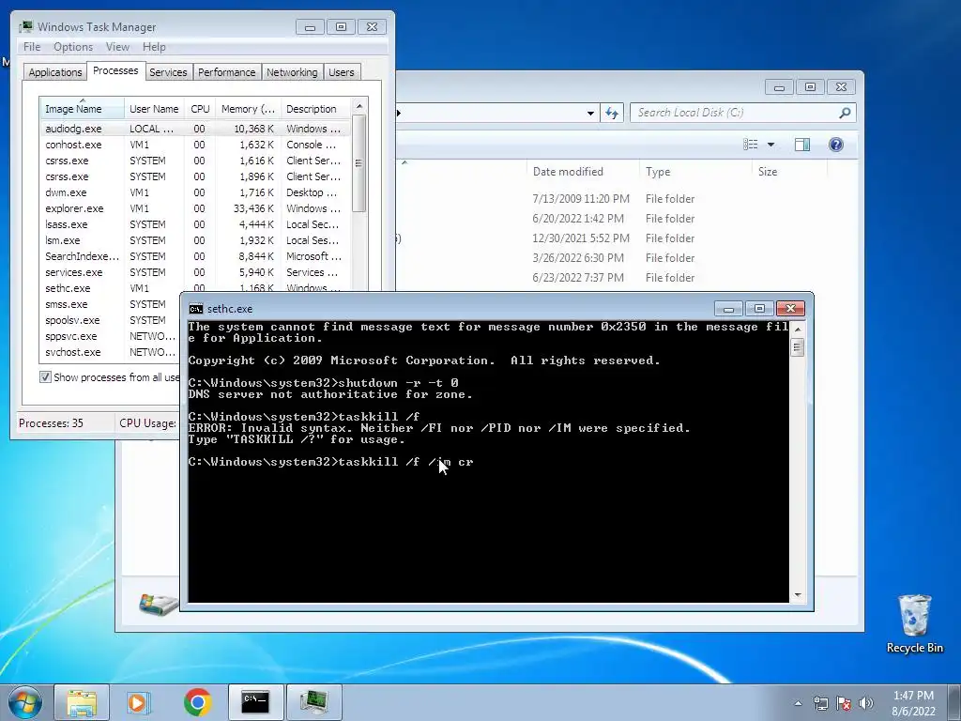Switch to the command prompt taskbar button
This screenshot has width=961, height=721.
[255, 702]
